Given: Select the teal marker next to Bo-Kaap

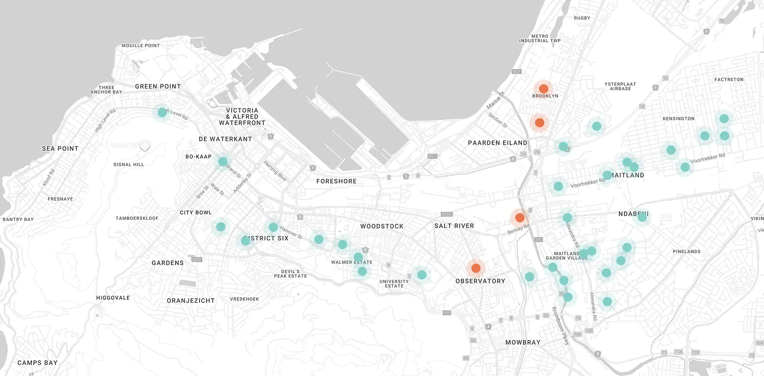Looking at the screenshot, I should pos(222,162).
